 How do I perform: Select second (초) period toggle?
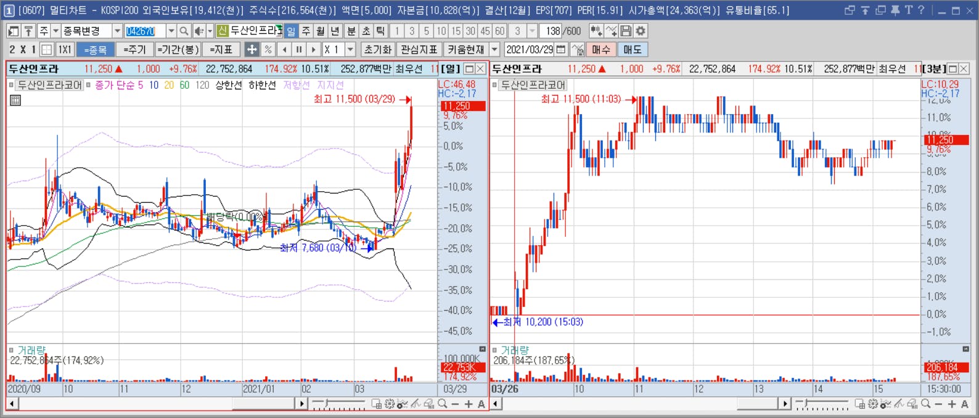point(366,31)
